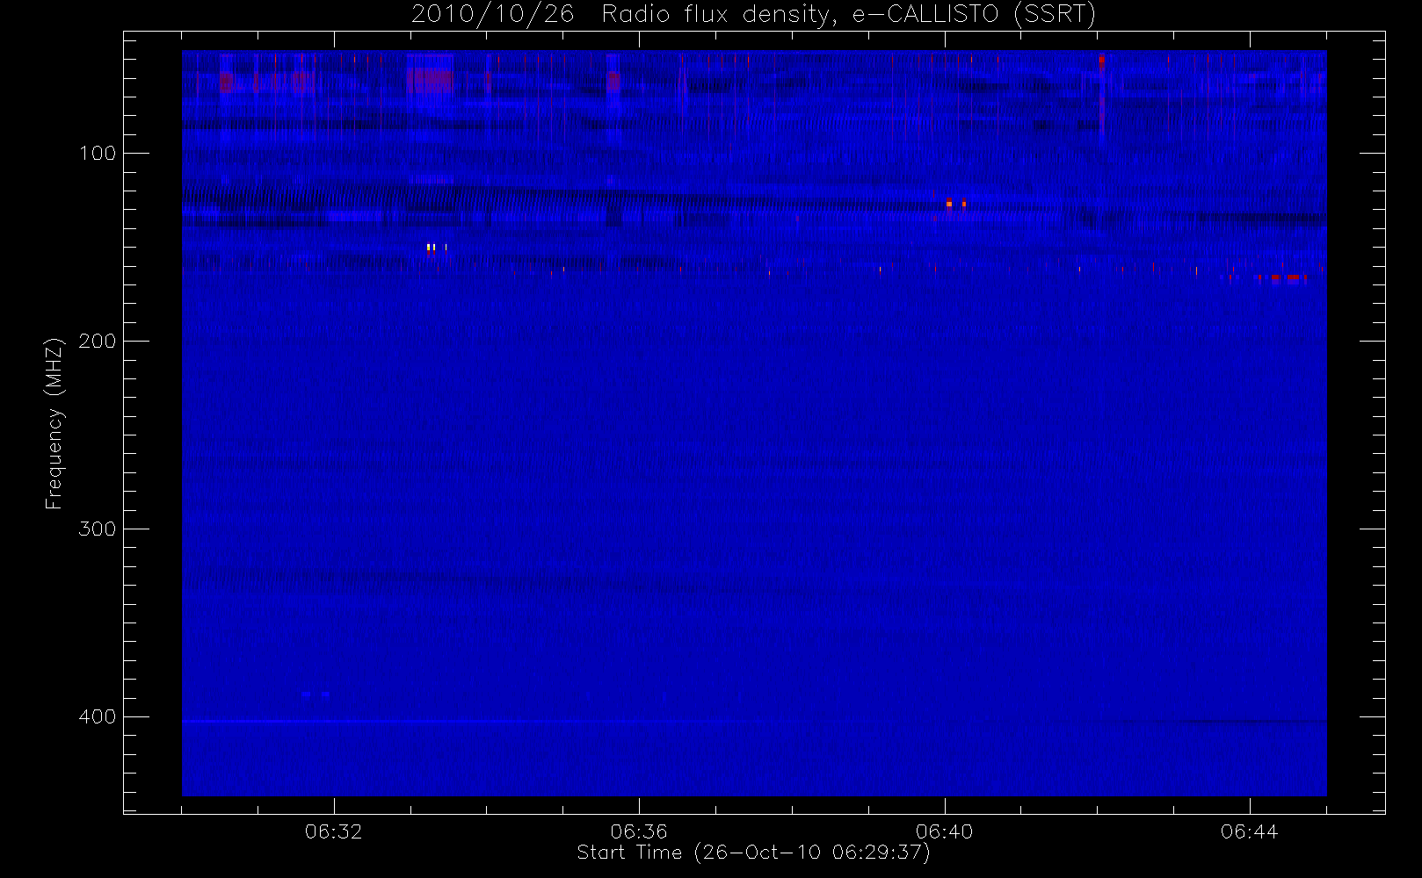Click the 06:32 time tick label
1422x878 pixels.
coord(333,831)
